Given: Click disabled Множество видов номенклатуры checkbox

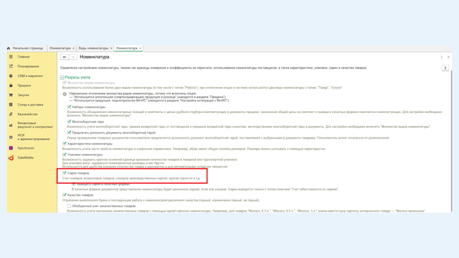Looking at the screenshot, I should coord(64,83).
